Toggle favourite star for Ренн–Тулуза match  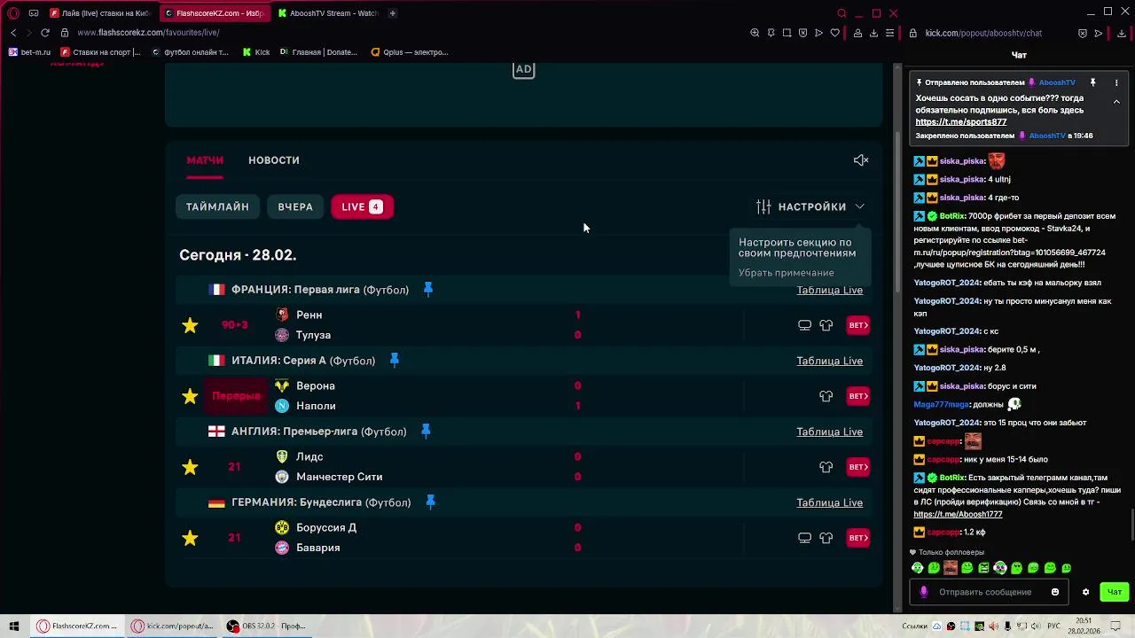pyautogui.click(x=190, y=325)
